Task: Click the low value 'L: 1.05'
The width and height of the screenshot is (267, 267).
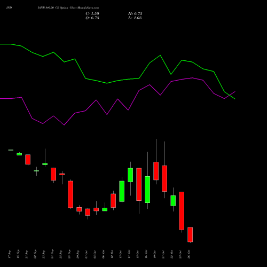Action: point(135,18)
